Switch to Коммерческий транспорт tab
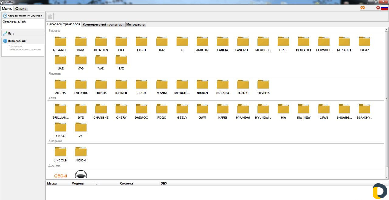Screen dimensions: 389x200 coord(103,25)
